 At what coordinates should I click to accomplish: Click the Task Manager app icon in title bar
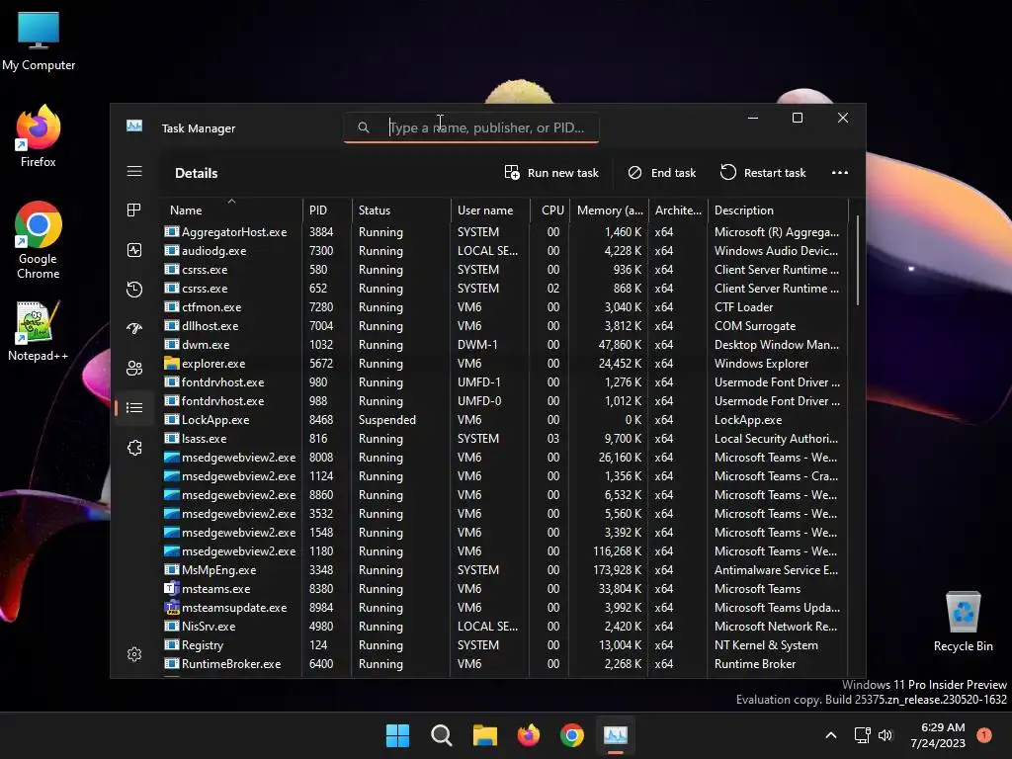(x=134, y=126)
